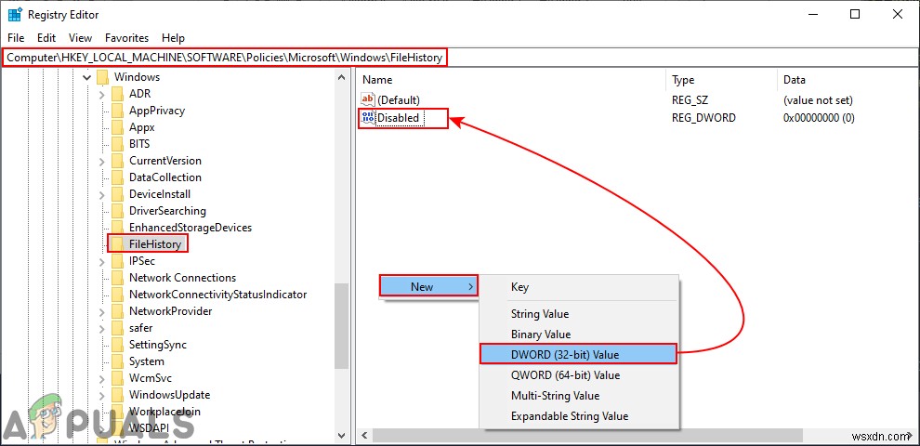Image resolution: width=920 pixels, height=446 pixels.
Task: Select the DeviceInstall folder icon
Action: pyautogui.click(x=118, y=193)
